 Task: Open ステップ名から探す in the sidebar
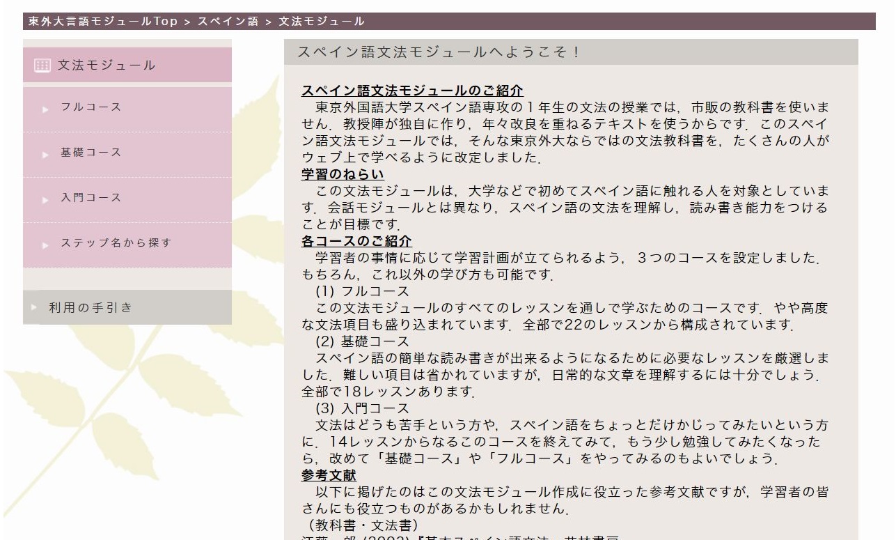tap(116, 243)
